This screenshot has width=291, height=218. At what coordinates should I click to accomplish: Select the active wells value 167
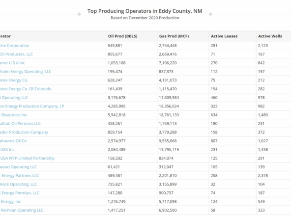(261, 54)
